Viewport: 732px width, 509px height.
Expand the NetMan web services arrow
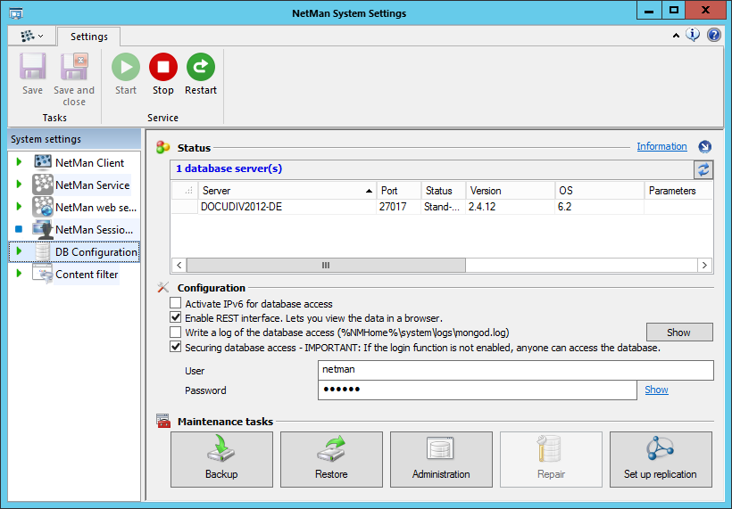pos(19,207)
